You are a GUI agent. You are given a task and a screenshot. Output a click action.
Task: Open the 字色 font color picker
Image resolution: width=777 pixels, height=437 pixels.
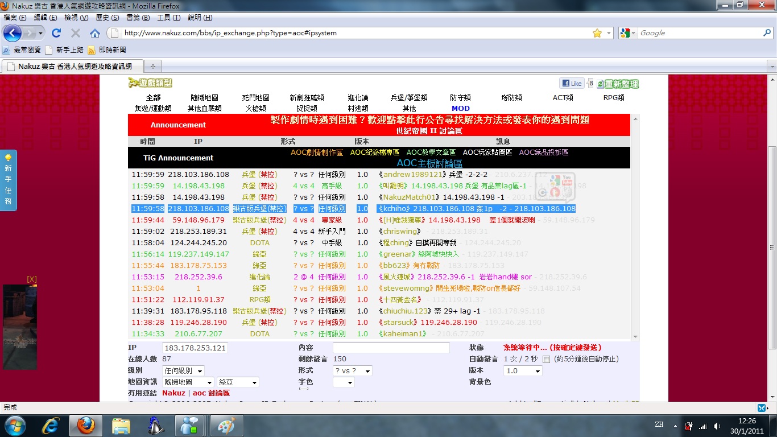(x=343, y=382)
